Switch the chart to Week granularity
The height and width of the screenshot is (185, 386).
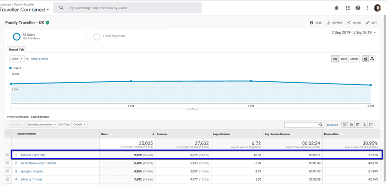point(344,59)
